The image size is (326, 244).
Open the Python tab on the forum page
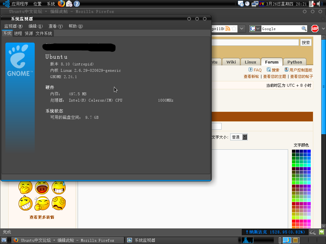pos(294,62)
